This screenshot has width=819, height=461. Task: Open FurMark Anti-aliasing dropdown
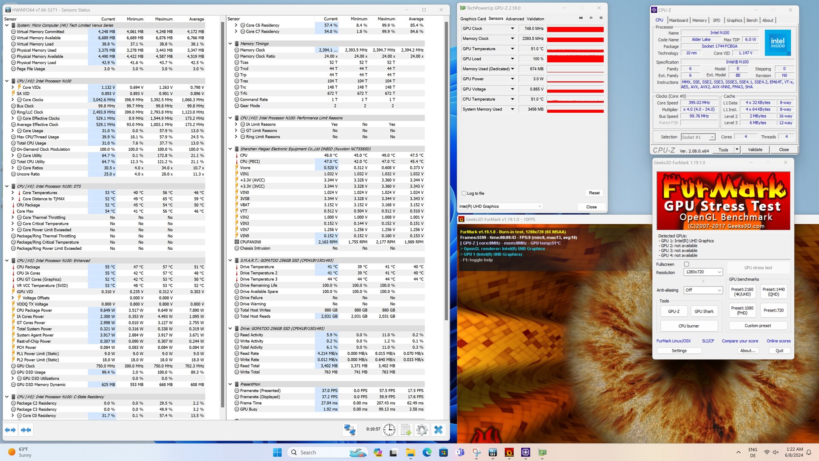click(703, 290)
